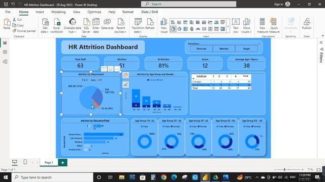Click the Windows taskbar search field
Screen dimensions: 325x182
coord(52,177)
